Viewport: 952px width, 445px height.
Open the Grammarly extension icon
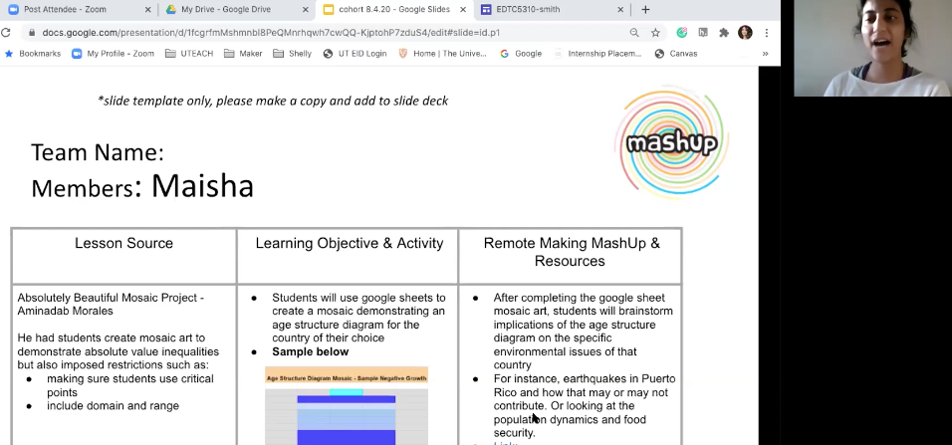pyautogui.click(x=682, y=33)
